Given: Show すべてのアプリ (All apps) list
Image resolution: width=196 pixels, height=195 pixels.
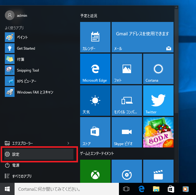Looking at the screenshot, I should (22, 176).
